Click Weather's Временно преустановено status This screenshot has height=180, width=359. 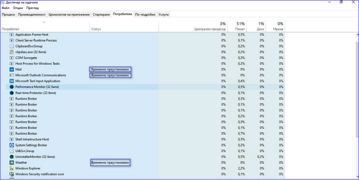110,163
